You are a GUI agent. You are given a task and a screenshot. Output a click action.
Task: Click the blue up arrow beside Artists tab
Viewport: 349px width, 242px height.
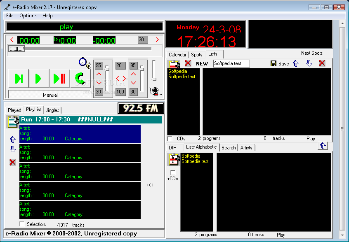(323, 146)
